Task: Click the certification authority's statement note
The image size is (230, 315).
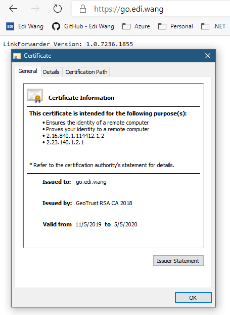Action: click(x=102, y=165)
